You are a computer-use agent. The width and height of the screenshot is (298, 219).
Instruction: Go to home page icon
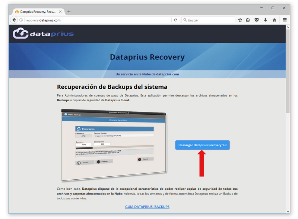[274, 20]
